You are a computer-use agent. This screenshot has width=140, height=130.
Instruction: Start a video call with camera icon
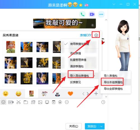(x=92, y=14)
